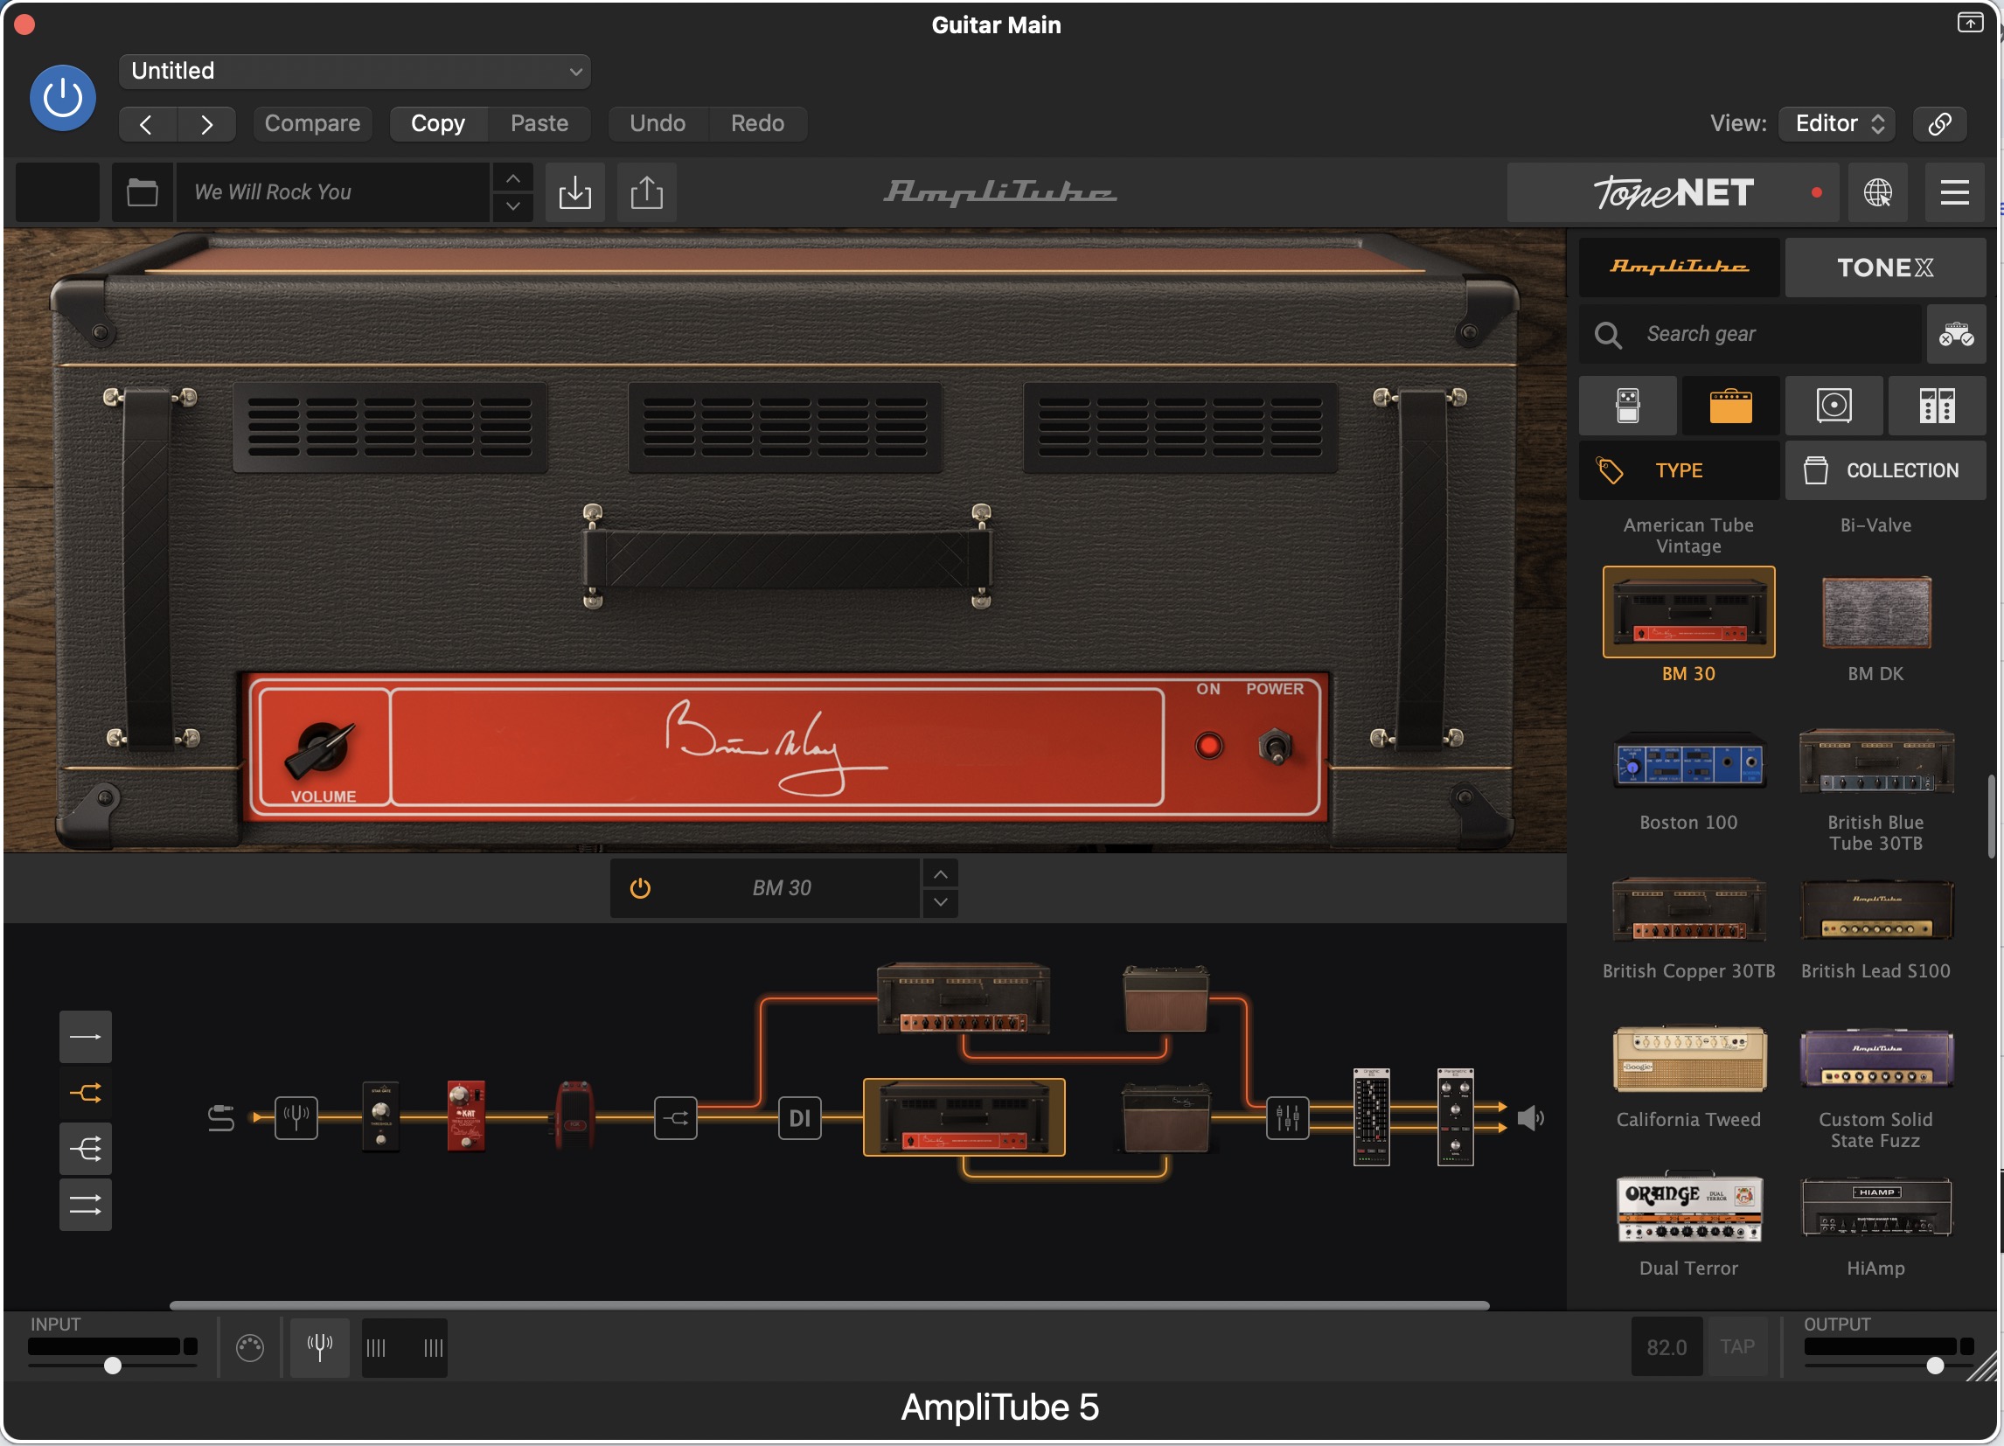This screenshot has width=2004, height=1446.
Task: Select the wah pedal in chain
Action: (574, 1115)
